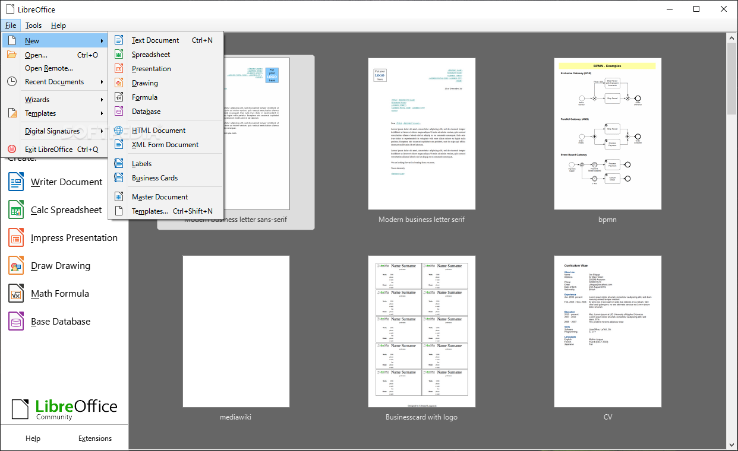Choose Exit LibreOffice menu entry
The width and height of the screenshot is (738, 451).
click(55, 150)
